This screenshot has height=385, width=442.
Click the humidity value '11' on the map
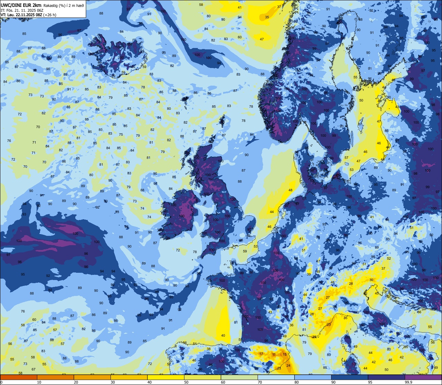click(x=274, y=355)
